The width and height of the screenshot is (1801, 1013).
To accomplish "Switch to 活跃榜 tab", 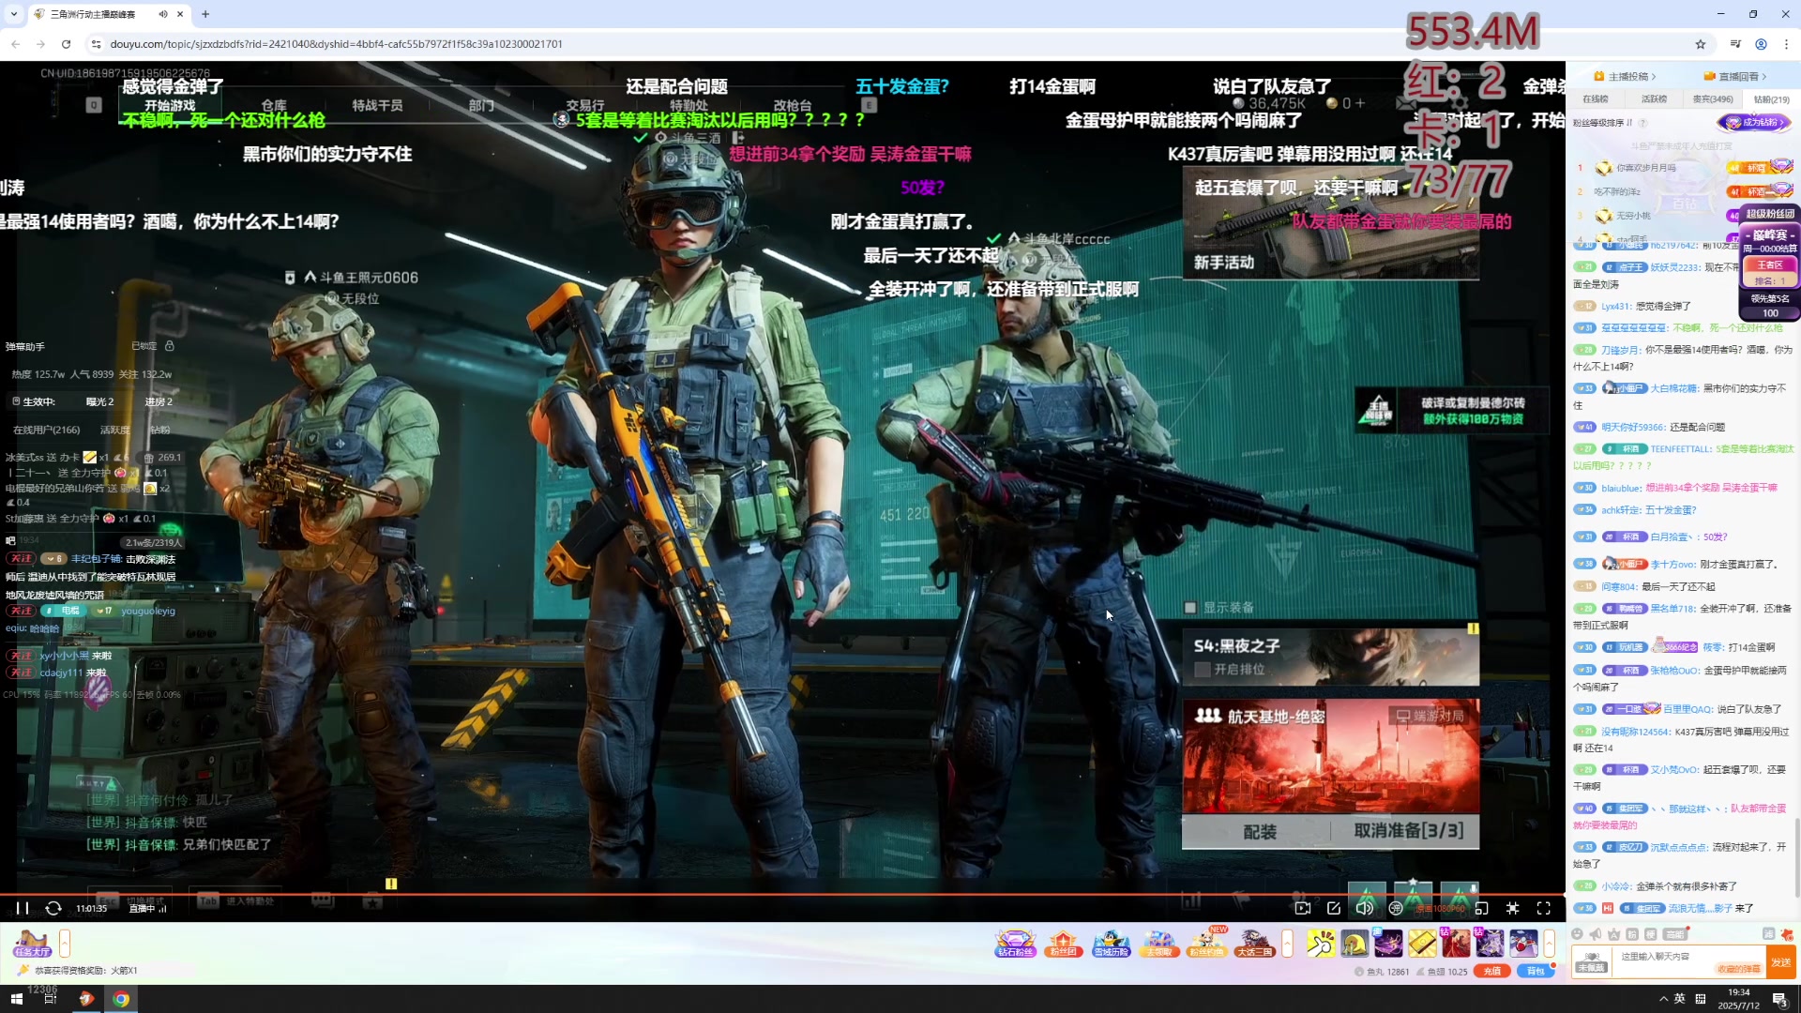I will click(1654, 99).
